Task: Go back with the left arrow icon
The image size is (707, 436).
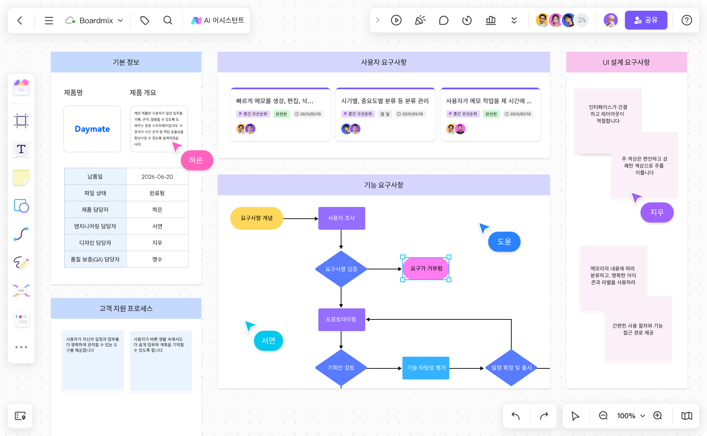Action: [x=20, y=20]
